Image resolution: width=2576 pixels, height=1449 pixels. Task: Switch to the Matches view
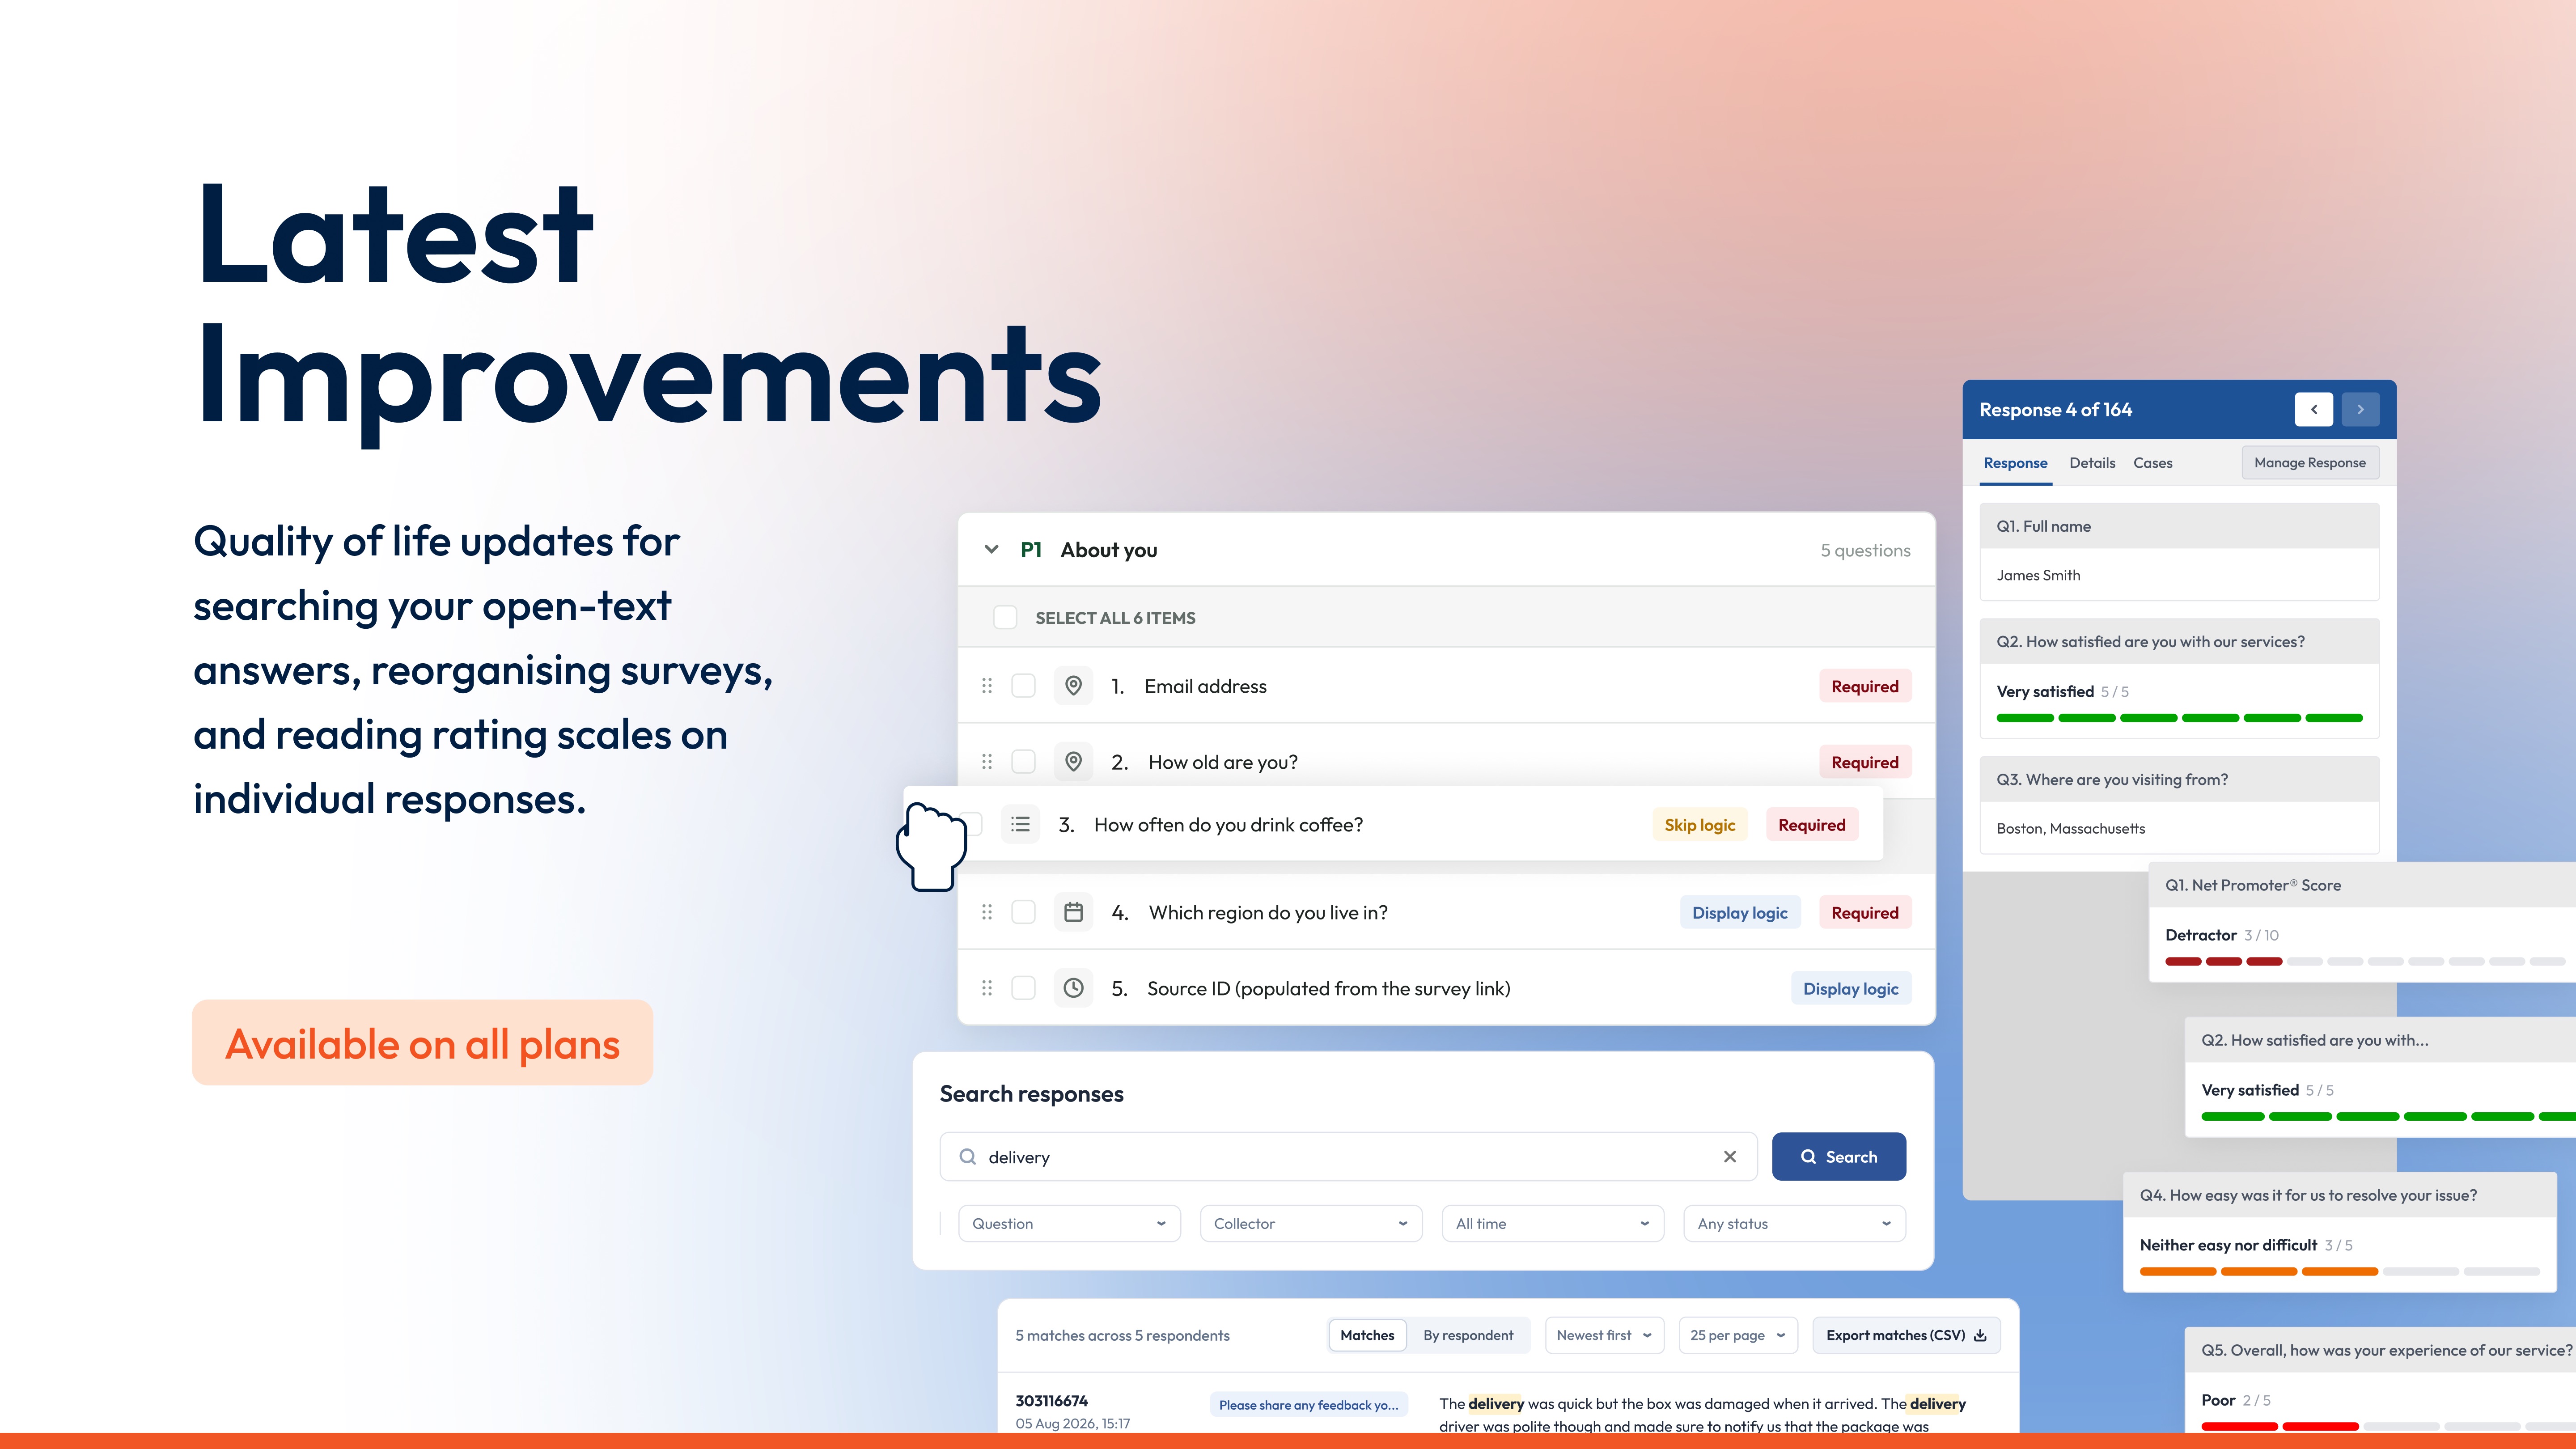pyautogui.click(x=1367, y=1335)
